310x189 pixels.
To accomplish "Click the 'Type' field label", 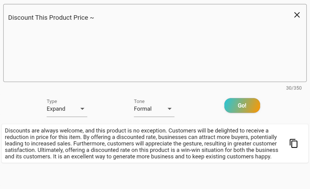I will click(x=52, y=101).
